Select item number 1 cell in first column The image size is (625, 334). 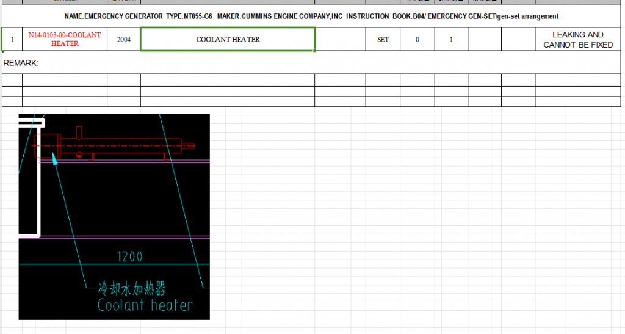pos(12,40)
